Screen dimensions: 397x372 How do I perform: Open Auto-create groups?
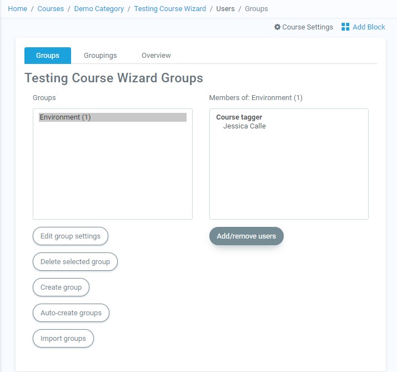coord(71,313)
